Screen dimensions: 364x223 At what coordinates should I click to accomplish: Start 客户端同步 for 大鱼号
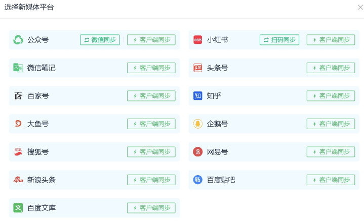tap(151, 124)
